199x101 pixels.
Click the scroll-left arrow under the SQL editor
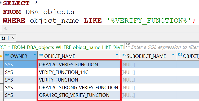(x=5, y=28)
